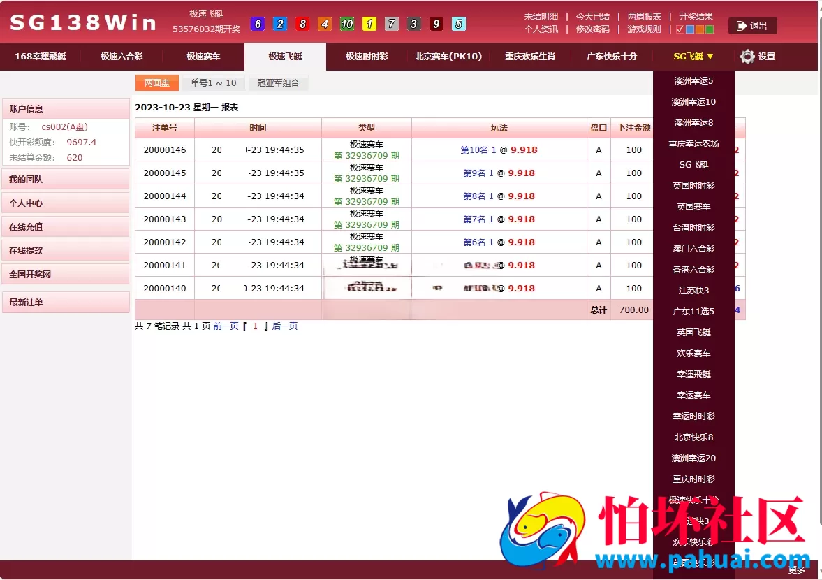Open the 广东快乐十分 game tab
Image resolution: width=822 pixels, height=580 pixels.
coord(612,57)
